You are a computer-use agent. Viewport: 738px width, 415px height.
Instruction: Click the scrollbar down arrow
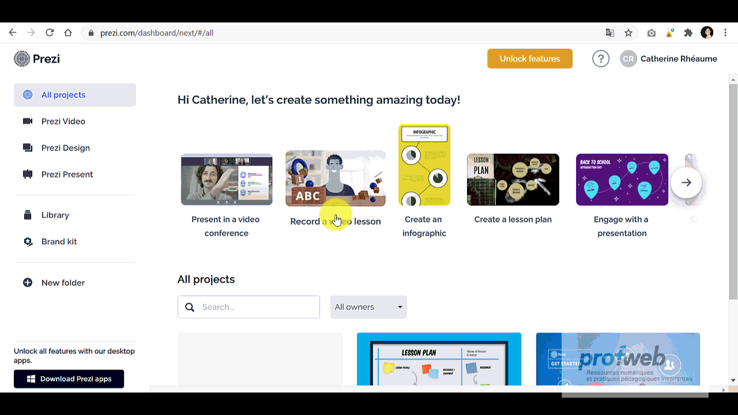(733, 380)
